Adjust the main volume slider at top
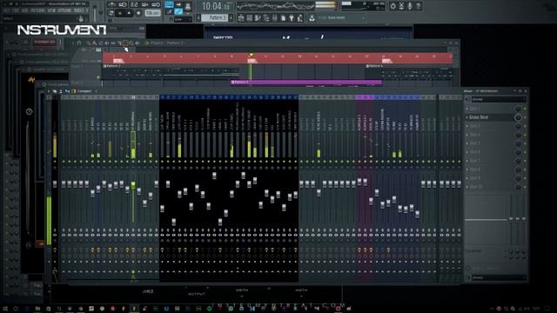This screenshot has width=557, height=313. (95, 13)
